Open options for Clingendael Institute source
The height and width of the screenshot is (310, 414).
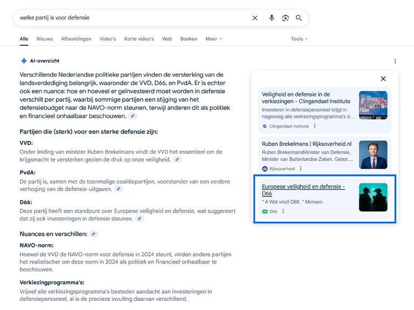coord(315,126)
